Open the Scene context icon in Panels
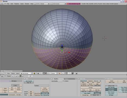Image resolution: width=127 pixels, height=98 pixels. coord(23,76)
